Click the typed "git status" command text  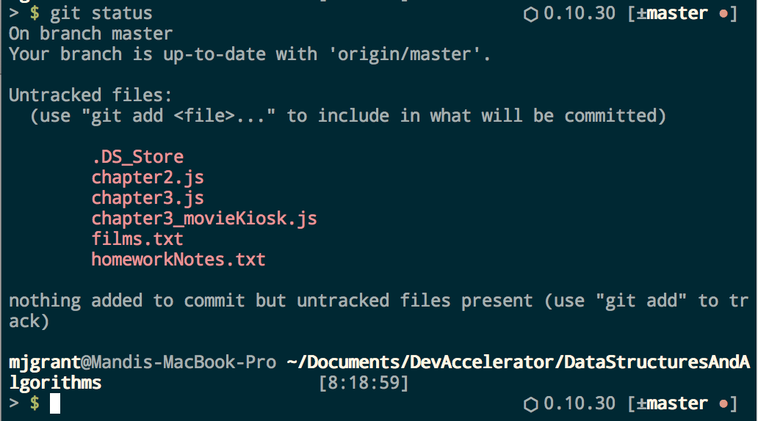pyautogui.click(x=101, y=14)
